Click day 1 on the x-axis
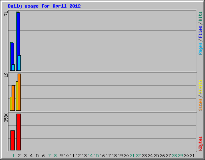 [x=13, y=156]
